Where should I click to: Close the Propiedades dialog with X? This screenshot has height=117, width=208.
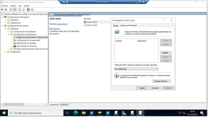tap(172, 20)
